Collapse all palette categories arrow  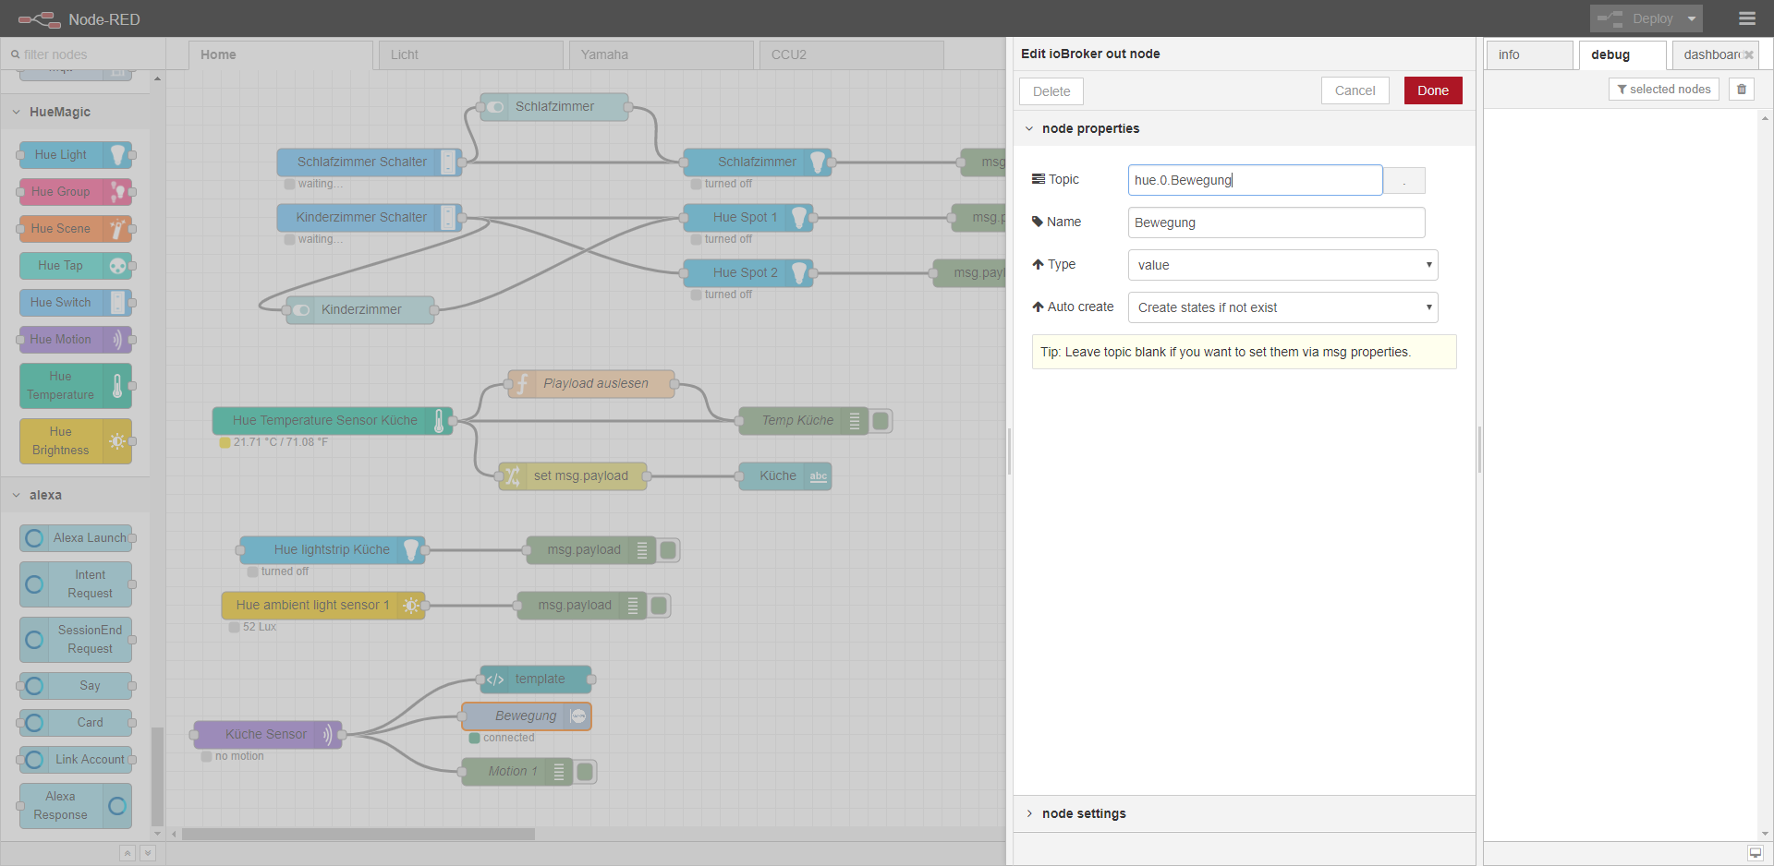coord(128,853)
